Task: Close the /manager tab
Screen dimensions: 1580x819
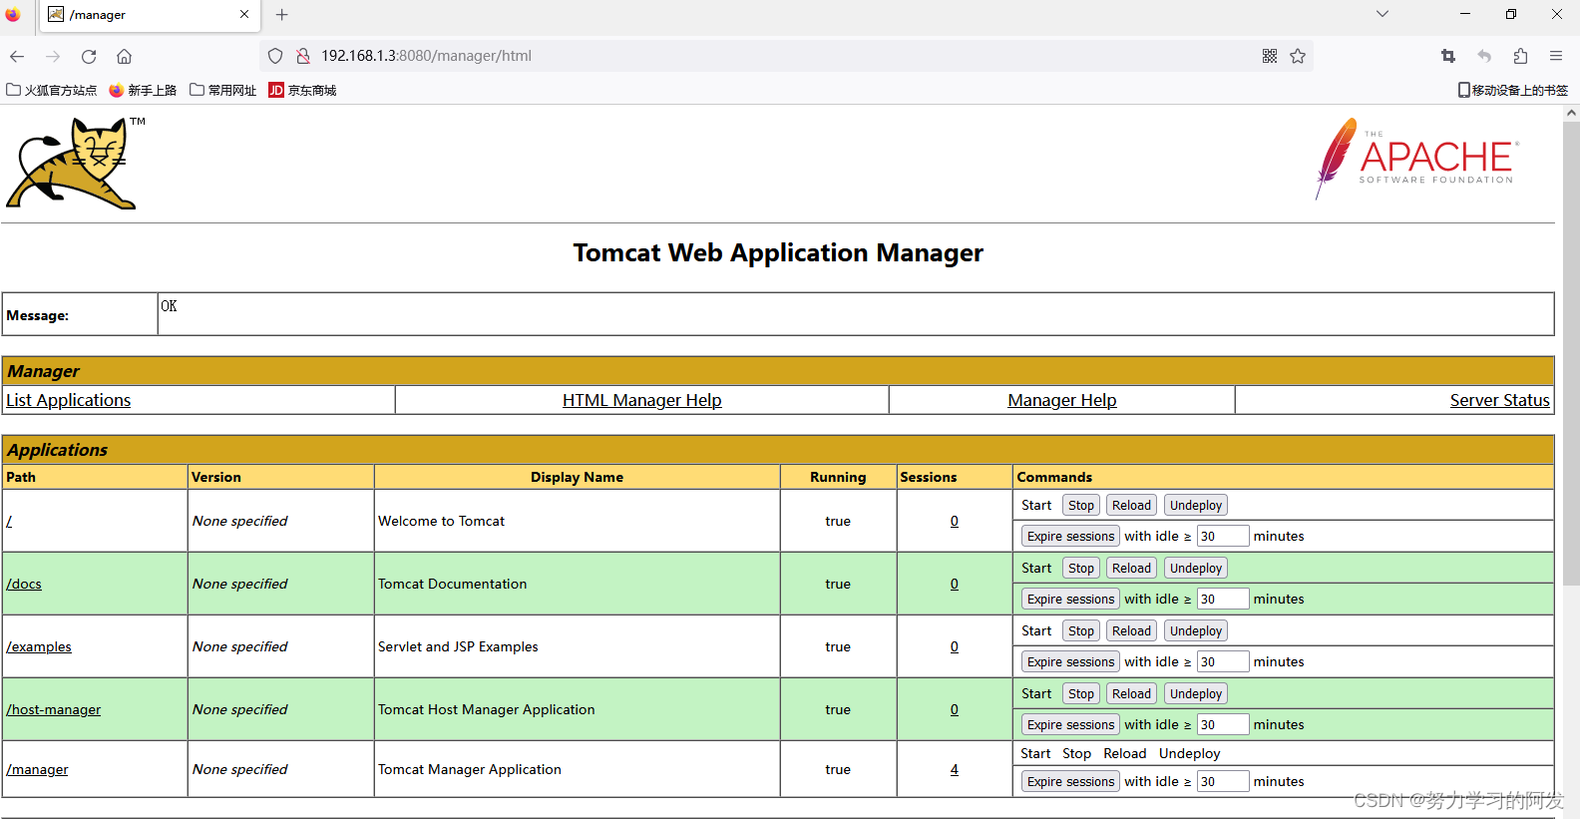Action: 244,15
